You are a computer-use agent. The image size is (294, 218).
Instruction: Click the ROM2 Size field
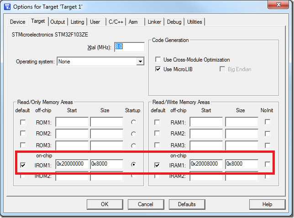(x=107, y=134)
